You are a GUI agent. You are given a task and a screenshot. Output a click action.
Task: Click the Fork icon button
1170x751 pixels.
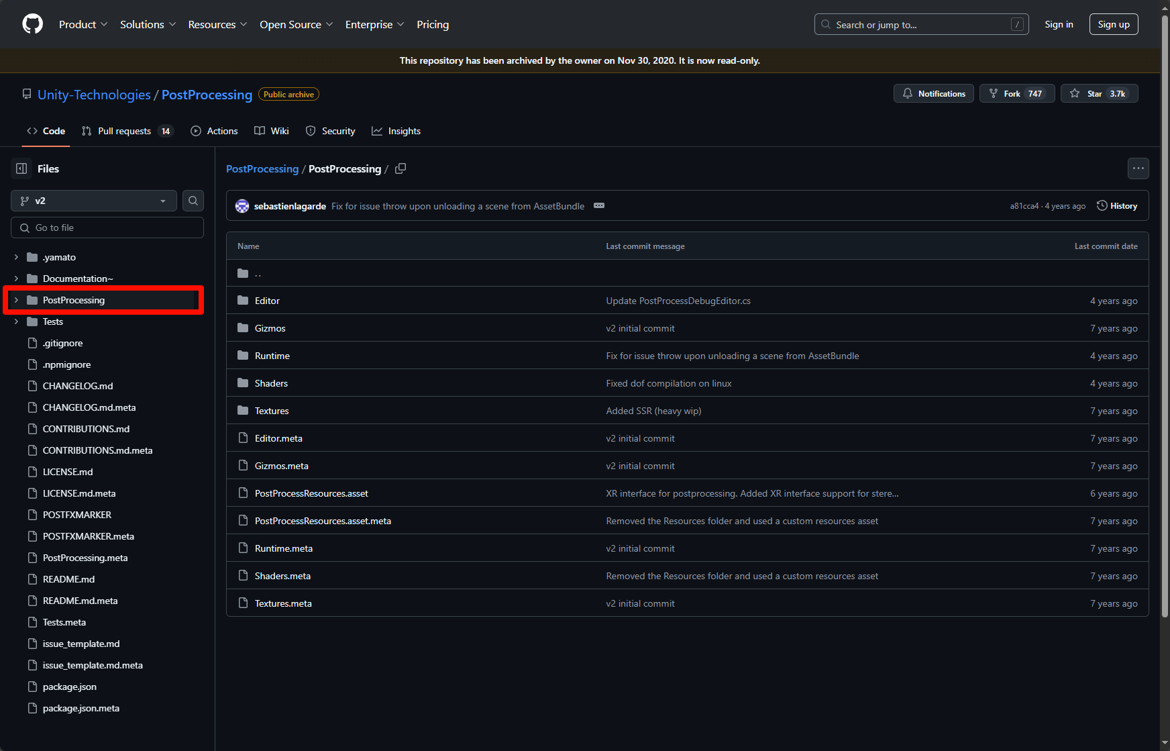coord(1017,93)
